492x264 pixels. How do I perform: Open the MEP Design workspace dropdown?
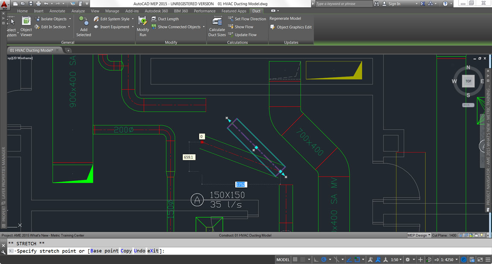pyautogui.click(x=419, y=235)
